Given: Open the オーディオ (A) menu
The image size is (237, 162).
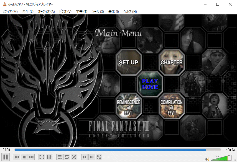Looking at the screenshot, I should click(46, 11).
